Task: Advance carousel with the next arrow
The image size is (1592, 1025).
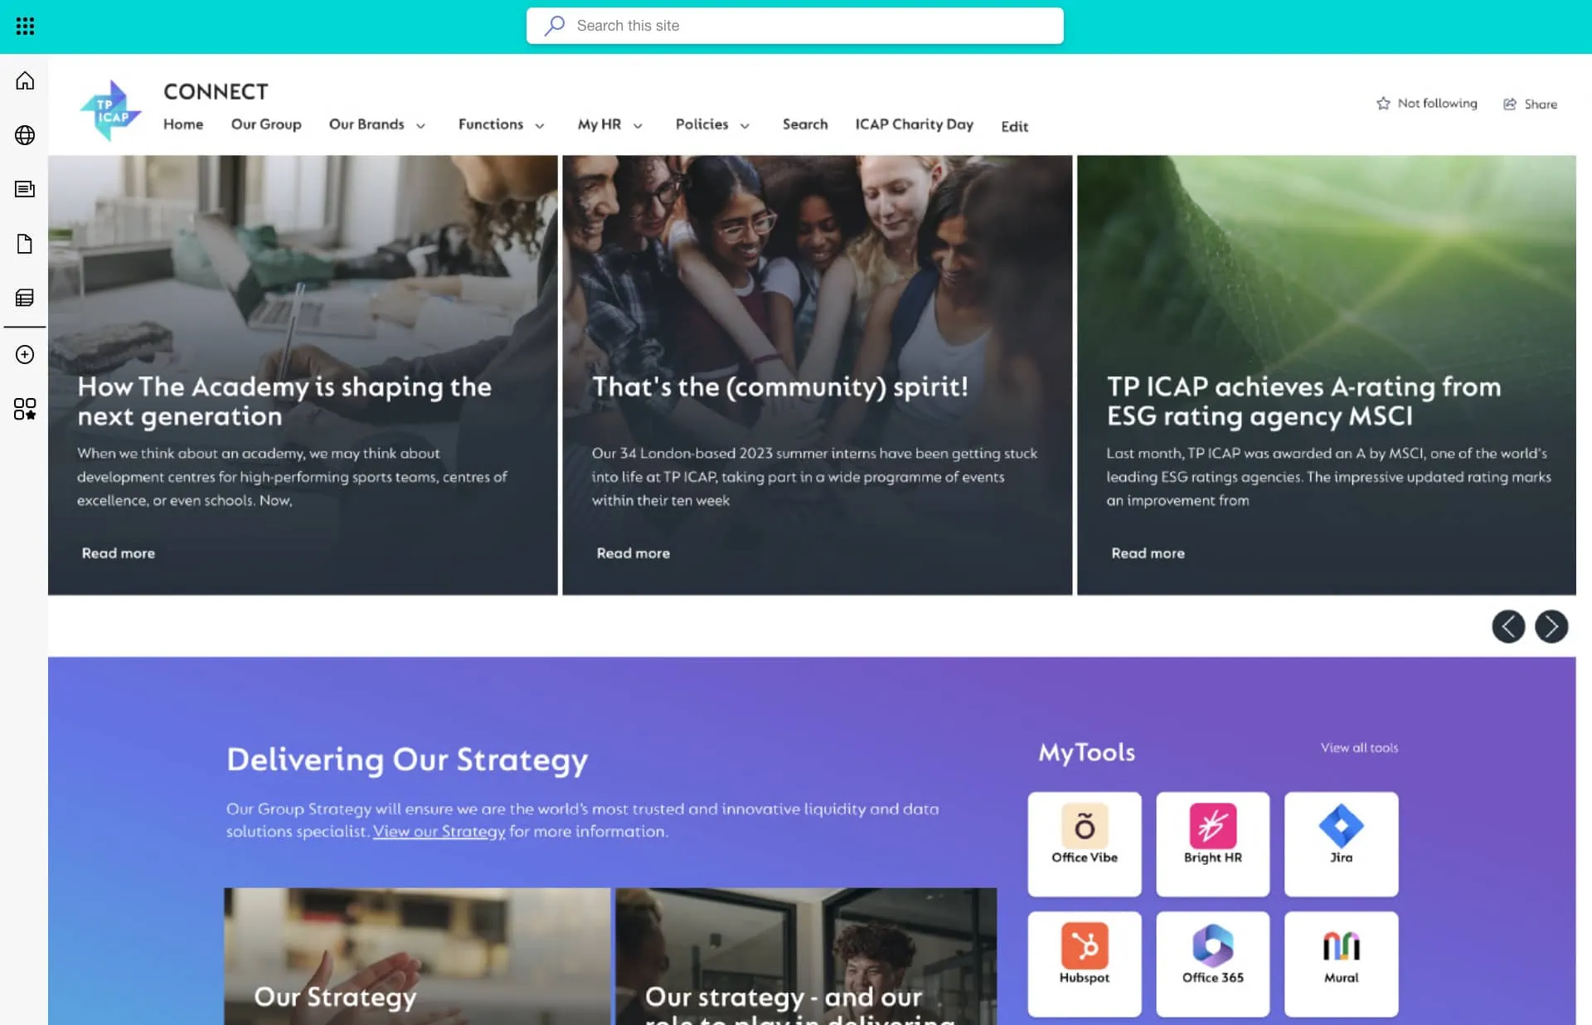Action: [1551, 626]
